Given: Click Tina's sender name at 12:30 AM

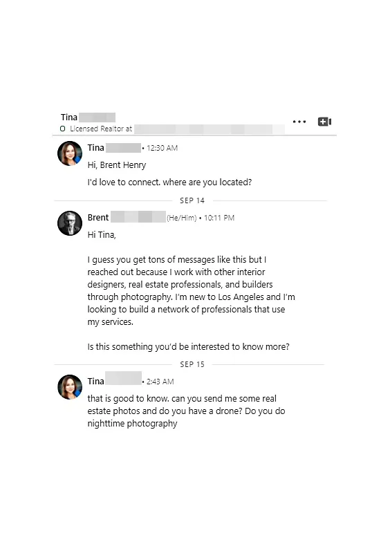Looking at the screenshot, I should point(95,148).
